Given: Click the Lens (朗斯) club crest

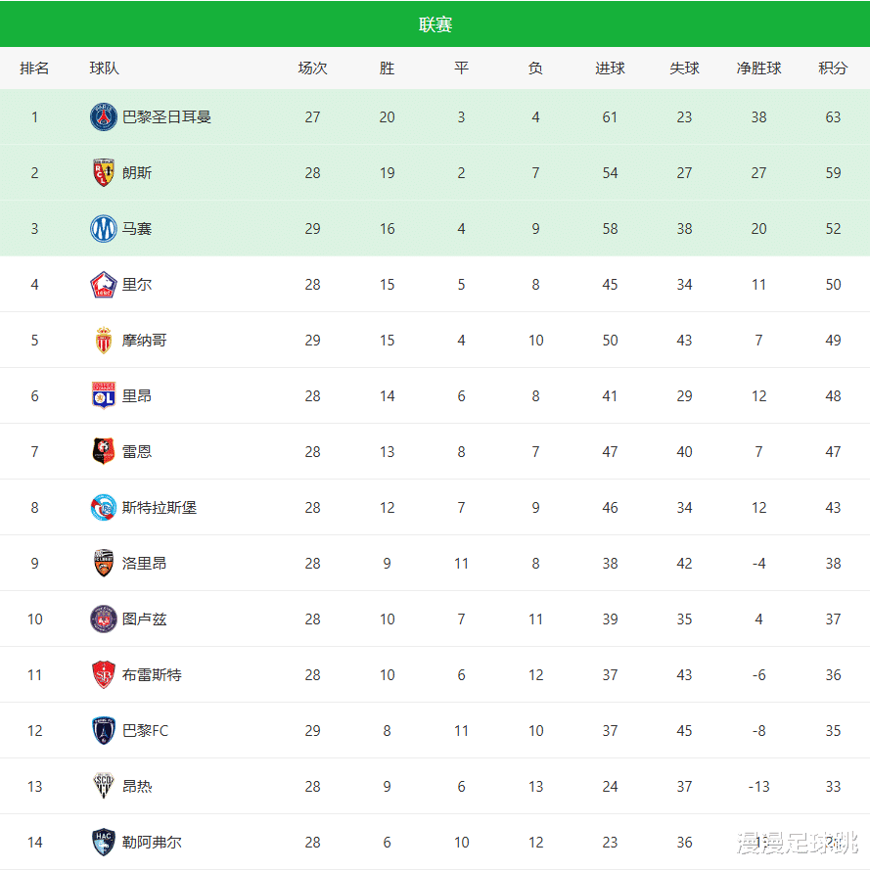Looking at the screenshot, I should point(104,173).
